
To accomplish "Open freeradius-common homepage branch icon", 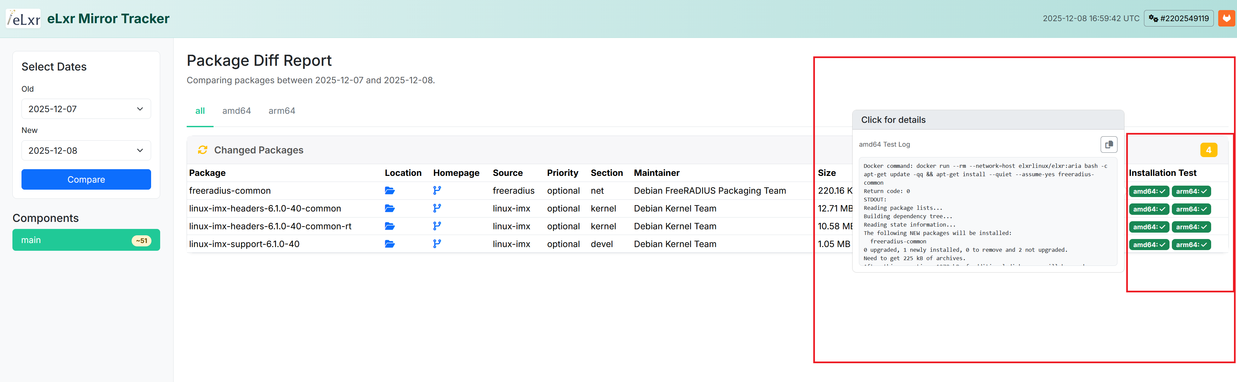I will [437, 191].
